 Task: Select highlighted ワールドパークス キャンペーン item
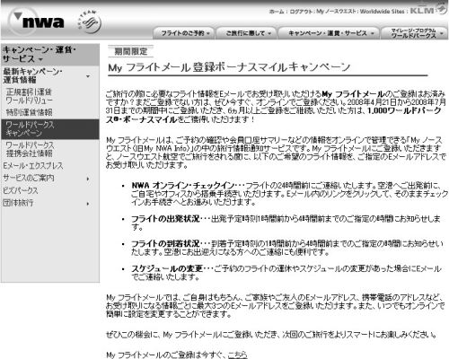coord(50,129)
